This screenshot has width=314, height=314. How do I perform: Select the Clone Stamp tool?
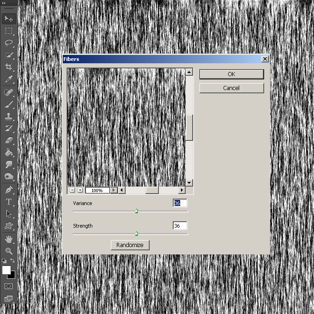pyautogui.click(x=9, y=116)
